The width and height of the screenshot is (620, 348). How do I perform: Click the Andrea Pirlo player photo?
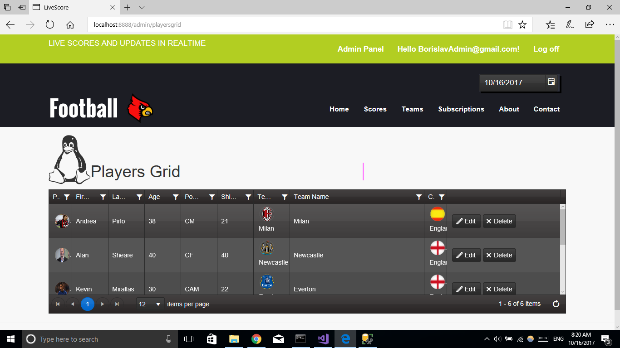(62, 221)
